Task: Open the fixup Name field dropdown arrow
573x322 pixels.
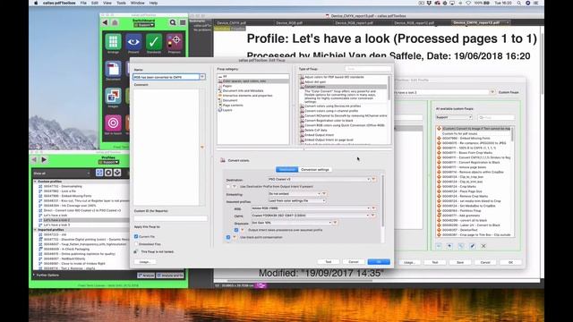Action: click(x=202, y=77)
